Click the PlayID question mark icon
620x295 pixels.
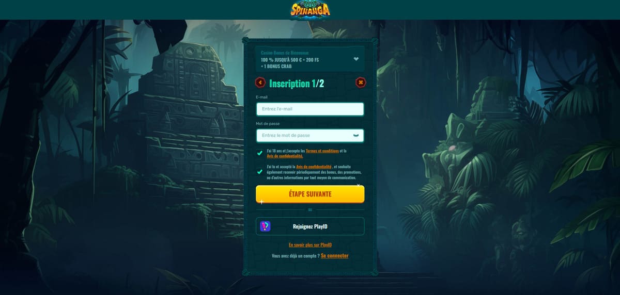point(265,226)
